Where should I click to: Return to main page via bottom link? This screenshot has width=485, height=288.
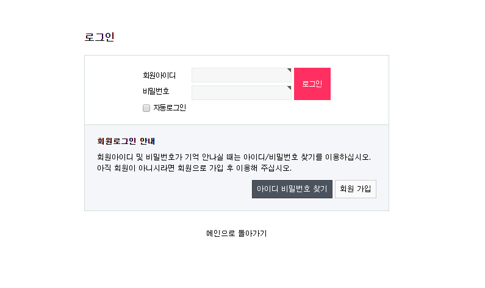pos(237,233)
